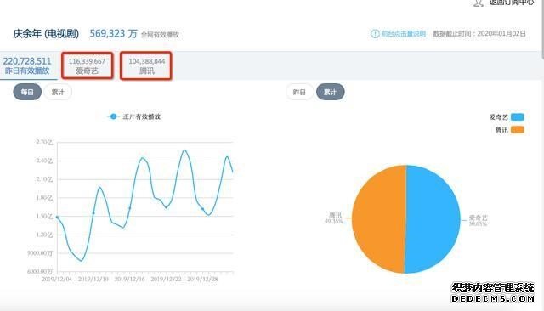Click the first data point on line chart
This screenshot has height=311, width=544.
coord(57,217)
